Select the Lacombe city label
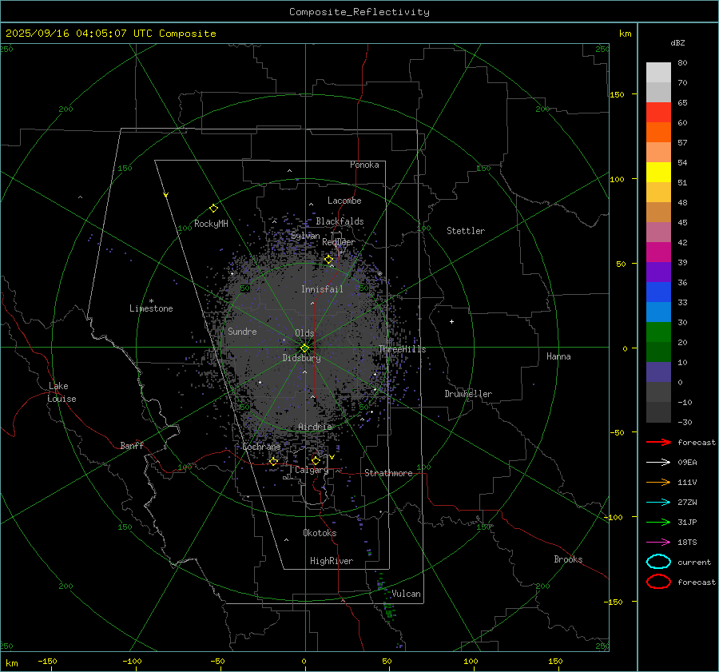The width and height of the screenshot is (719, 672). point(344,201)
